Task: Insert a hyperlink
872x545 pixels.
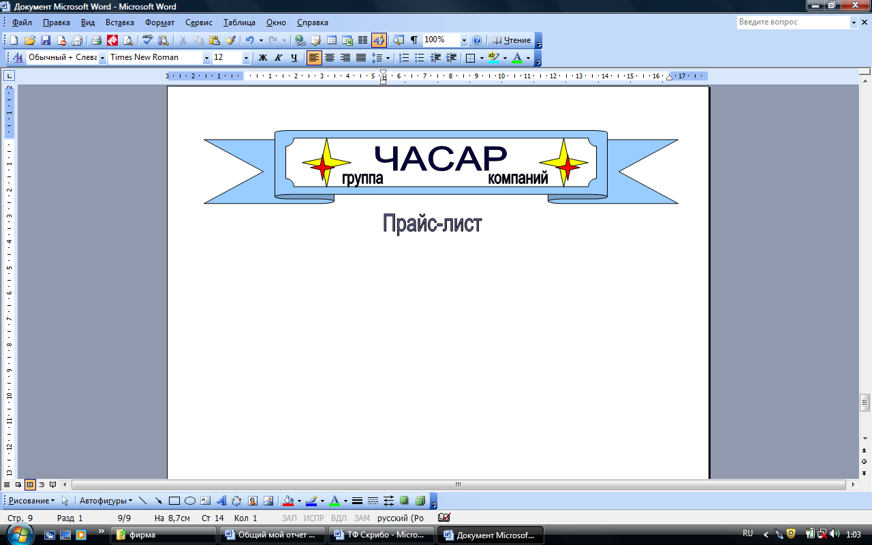Action: point(300,40)
